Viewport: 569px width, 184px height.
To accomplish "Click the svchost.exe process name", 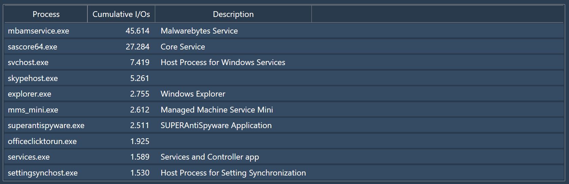I will click(x=28, y=62).
